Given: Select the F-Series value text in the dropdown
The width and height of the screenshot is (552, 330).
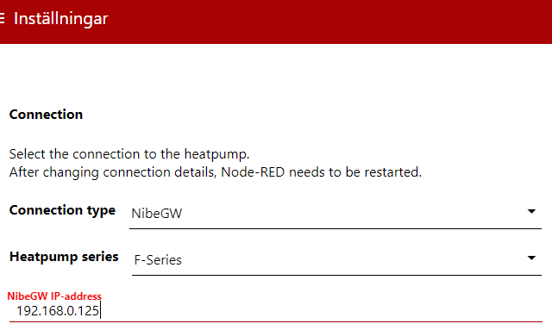Looking at the screenshot, I should pyautogui.click(x=158, y=260).
